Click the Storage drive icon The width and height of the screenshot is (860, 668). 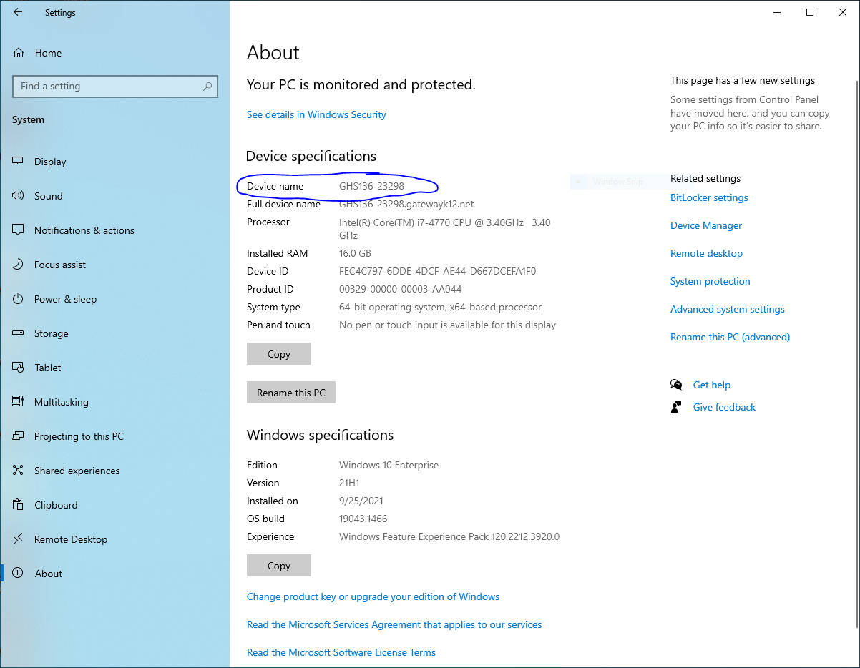(x=19, y=333)
